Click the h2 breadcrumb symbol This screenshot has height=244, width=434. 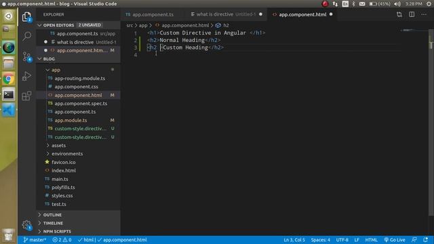coord(222,26)
